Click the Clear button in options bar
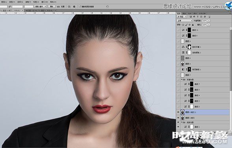Screen dimensions: 232x148 click(x=51, y=7)
